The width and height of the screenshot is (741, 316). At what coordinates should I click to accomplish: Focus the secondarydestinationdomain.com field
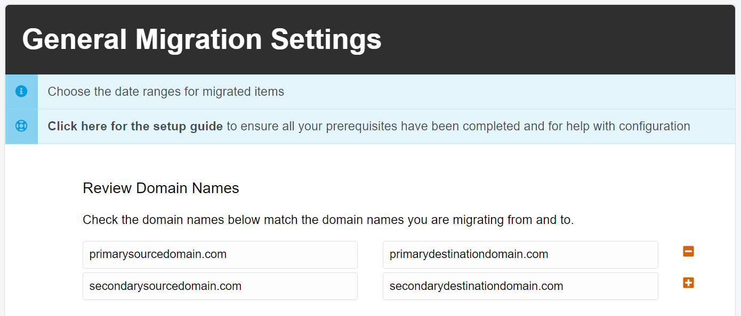tap(520, 286)
